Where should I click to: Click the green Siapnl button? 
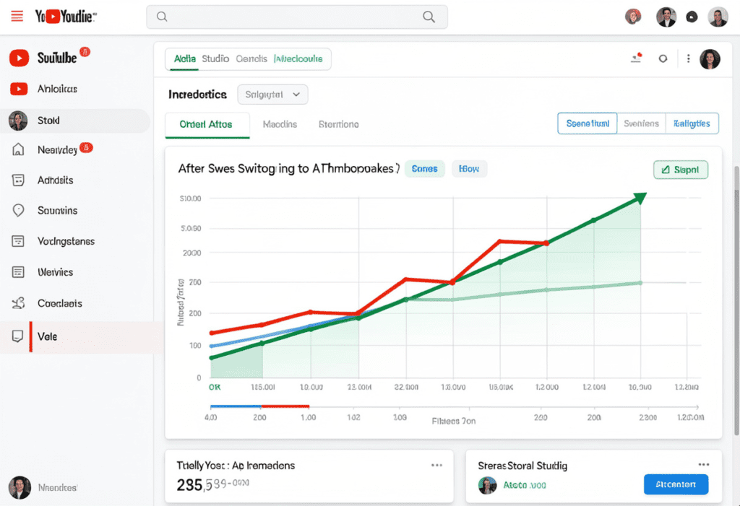coord(680,170)
